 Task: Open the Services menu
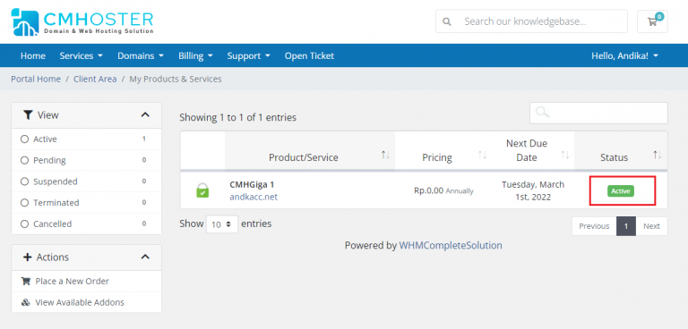click(82, 55)
